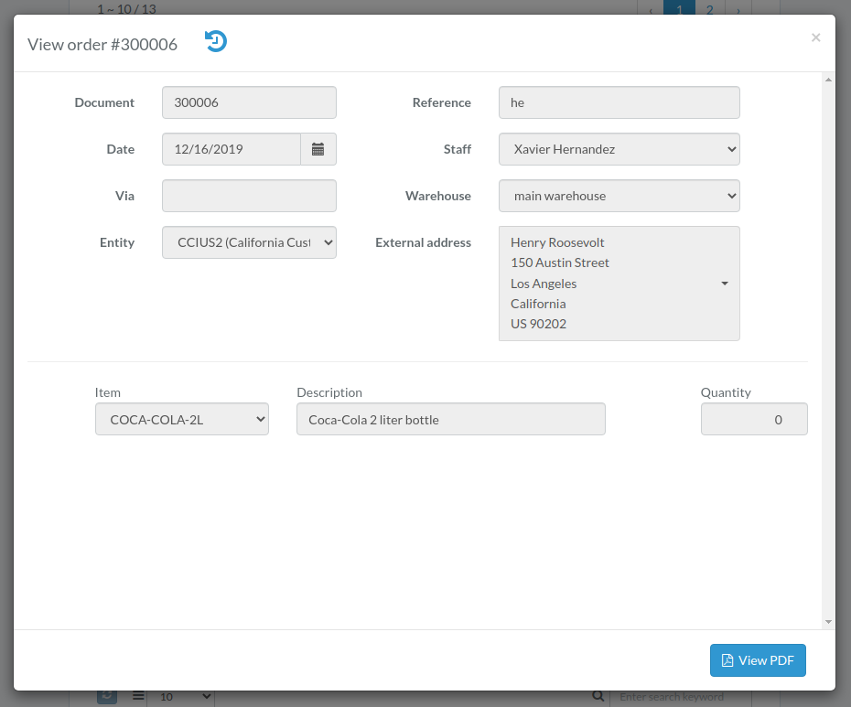Click the dialog scrollbar down arrow
The width and height of the screenshot is (851, 707).
pyautogui.click(x=828, y=622)
